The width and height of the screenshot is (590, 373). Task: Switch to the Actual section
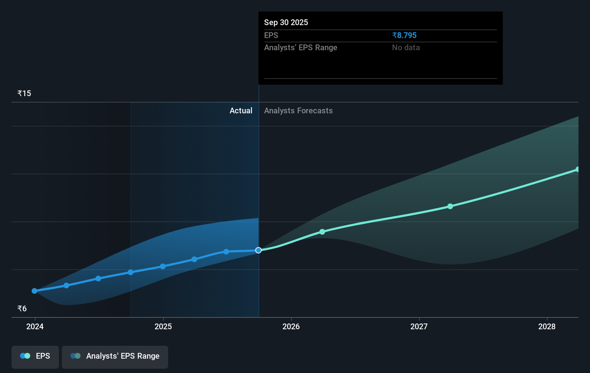[241, 110]
